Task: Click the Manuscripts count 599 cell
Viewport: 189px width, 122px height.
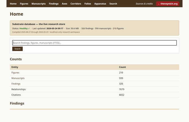Action: 121,78
